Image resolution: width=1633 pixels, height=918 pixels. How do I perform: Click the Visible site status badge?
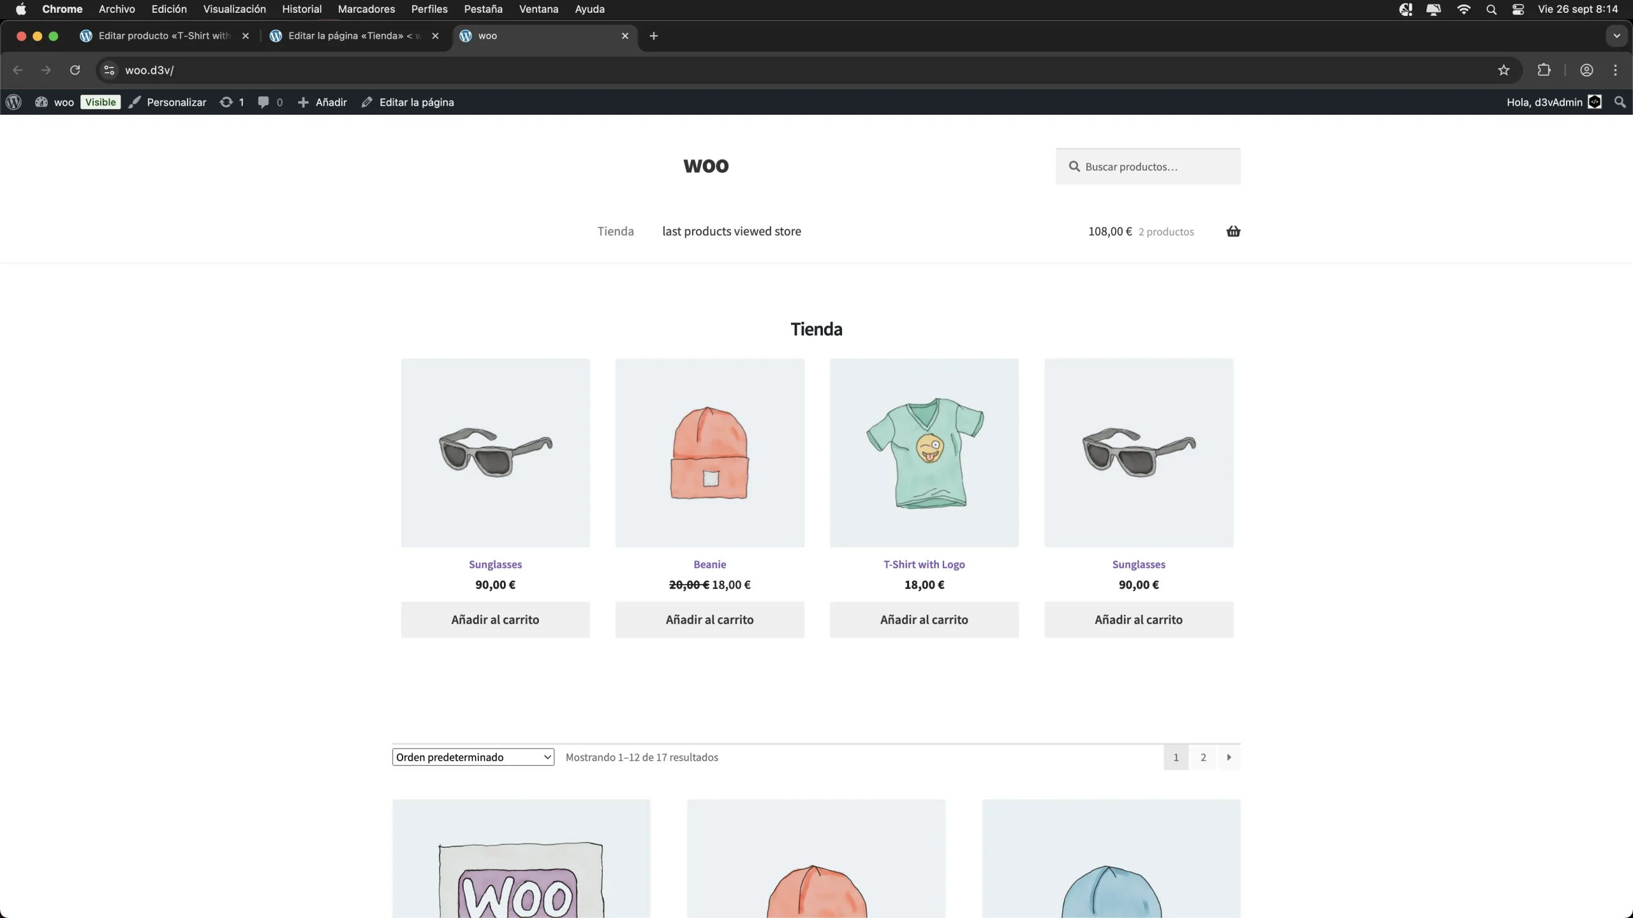pos(101,102)
